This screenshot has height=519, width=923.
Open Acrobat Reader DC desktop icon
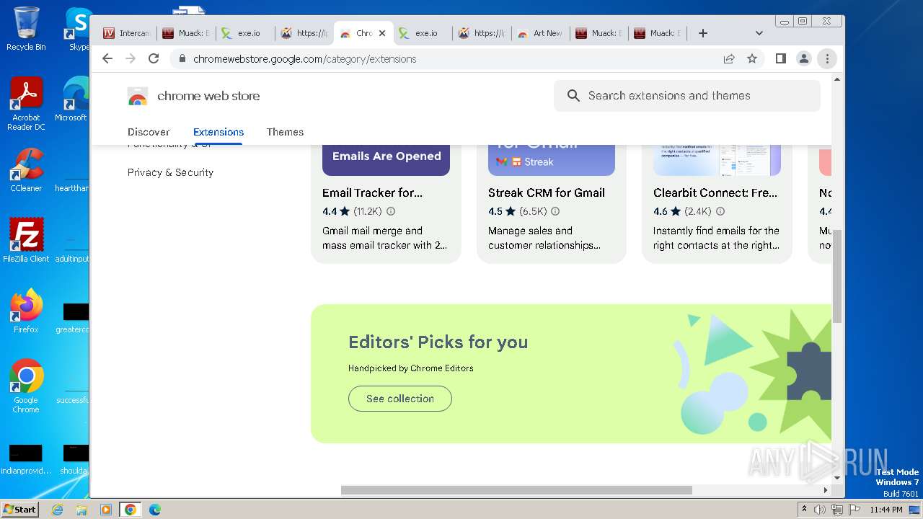[x=26, y=105]
